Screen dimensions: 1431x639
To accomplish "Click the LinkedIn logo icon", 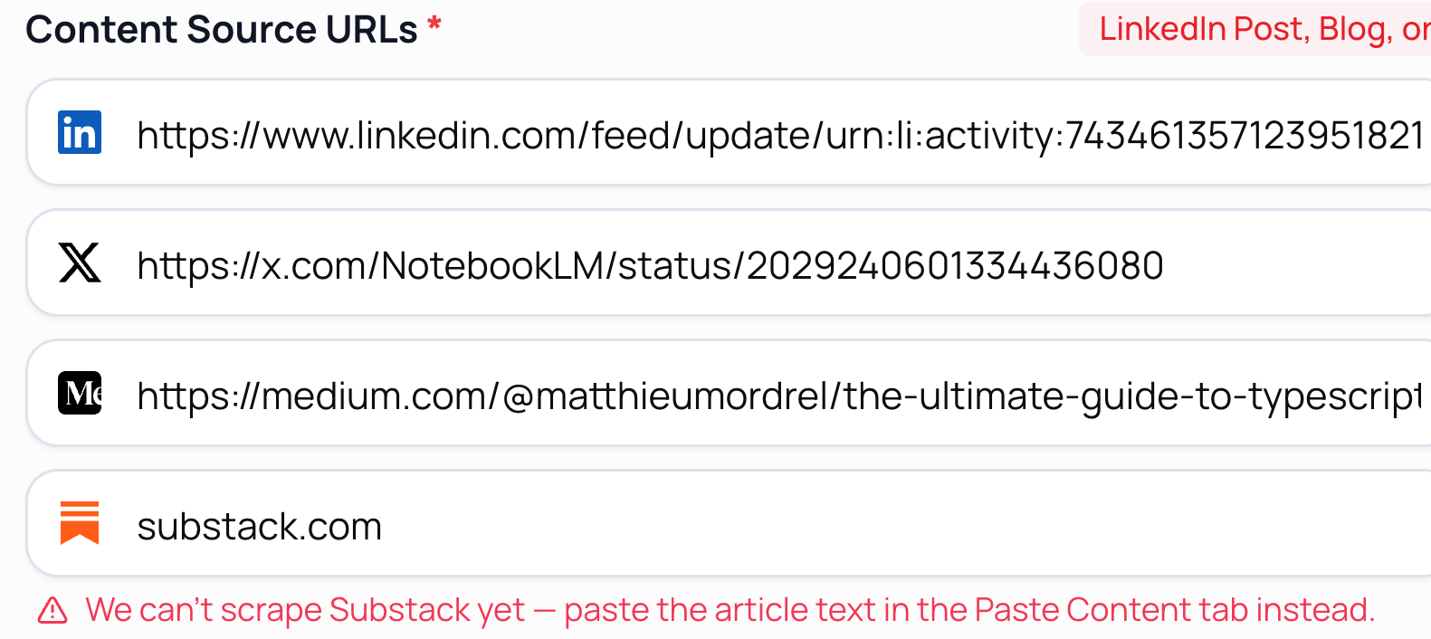I will click(x=80, y=133).
